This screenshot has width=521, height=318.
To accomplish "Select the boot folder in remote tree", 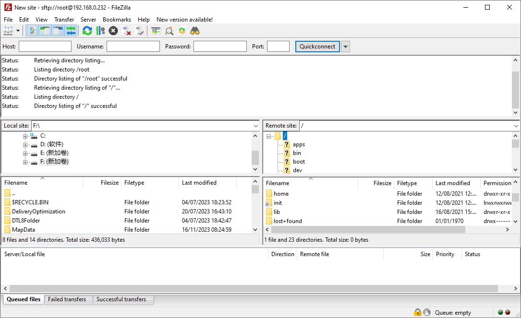I will point(299,162).
